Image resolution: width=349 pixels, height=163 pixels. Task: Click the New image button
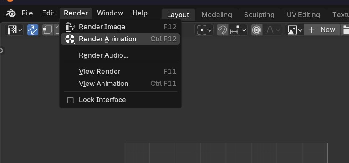322,30
